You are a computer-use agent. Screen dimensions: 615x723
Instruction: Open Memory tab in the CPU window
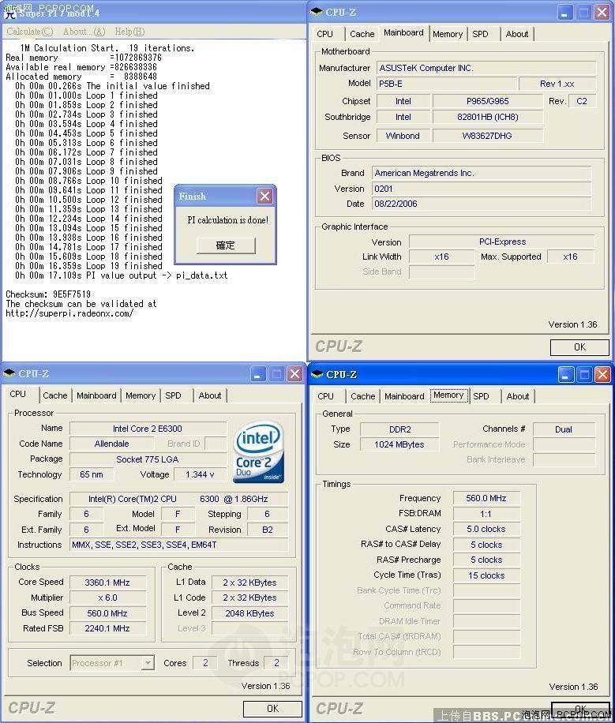pos(141,395)
